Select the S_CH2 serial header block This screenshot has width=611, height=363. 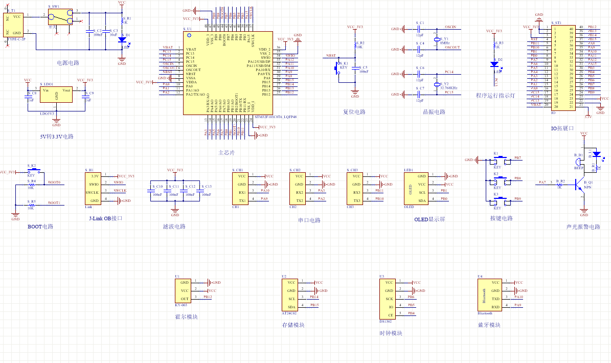coord(297,189)
